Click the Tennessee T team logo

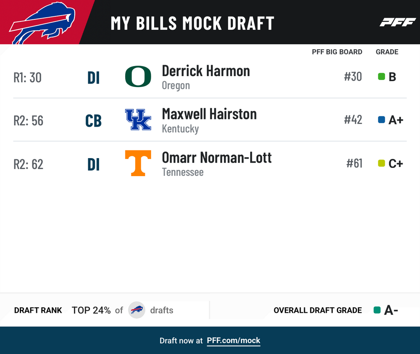pyautogui.click(x=138, y=163)
